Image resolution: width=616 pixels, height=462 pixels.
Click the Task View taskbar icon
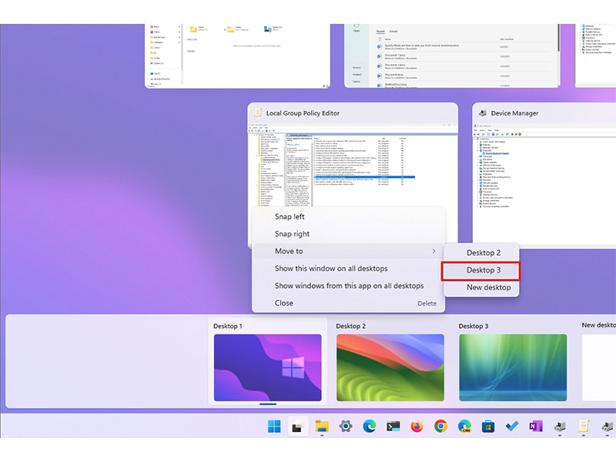(298, 427)
